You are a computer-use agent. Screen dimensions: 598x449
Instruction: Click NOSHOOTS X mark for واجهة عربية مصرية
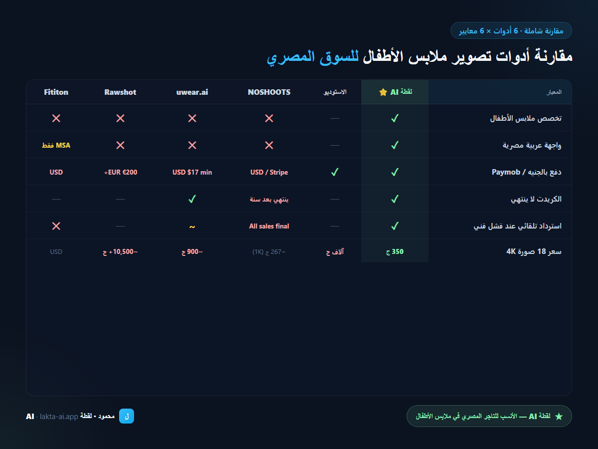[269, 145]
